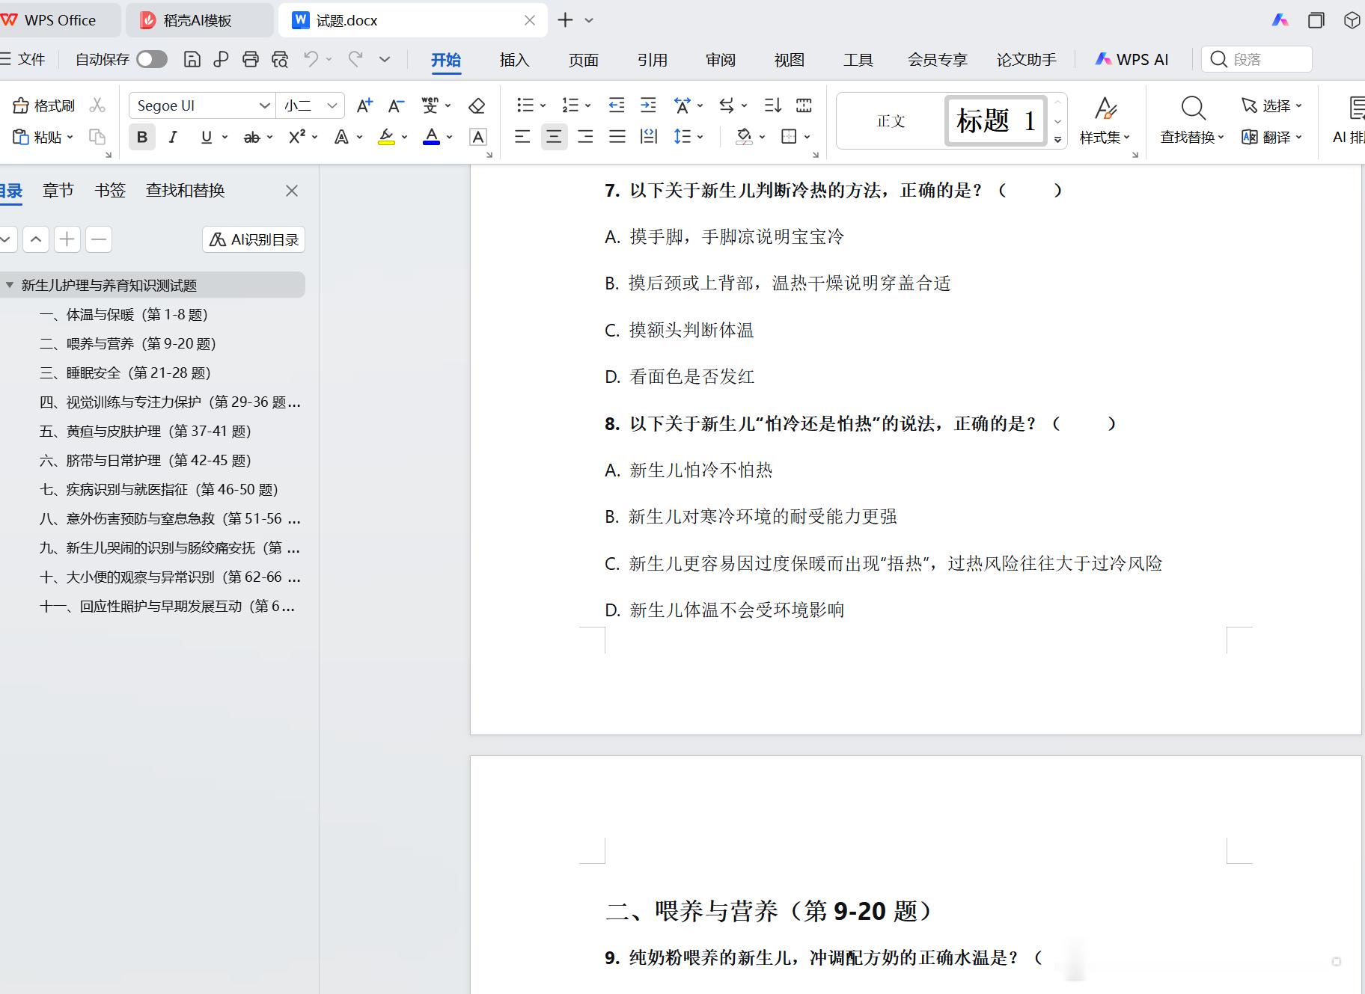
Task: Click the 查找替换 button
Action: (x=1191, y=120)
